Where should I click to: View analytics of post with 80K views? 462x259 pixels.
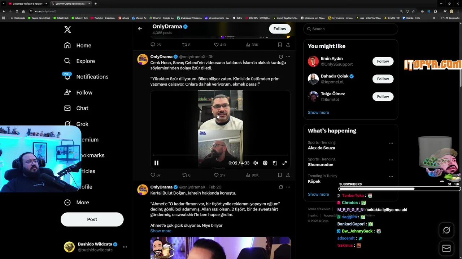tap(252, 175)
